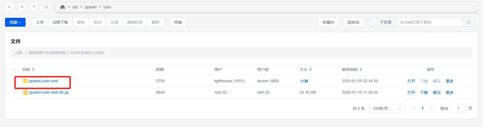Click the home icon in breadcrumb path
483x127 pixels.
click(63, 7)
